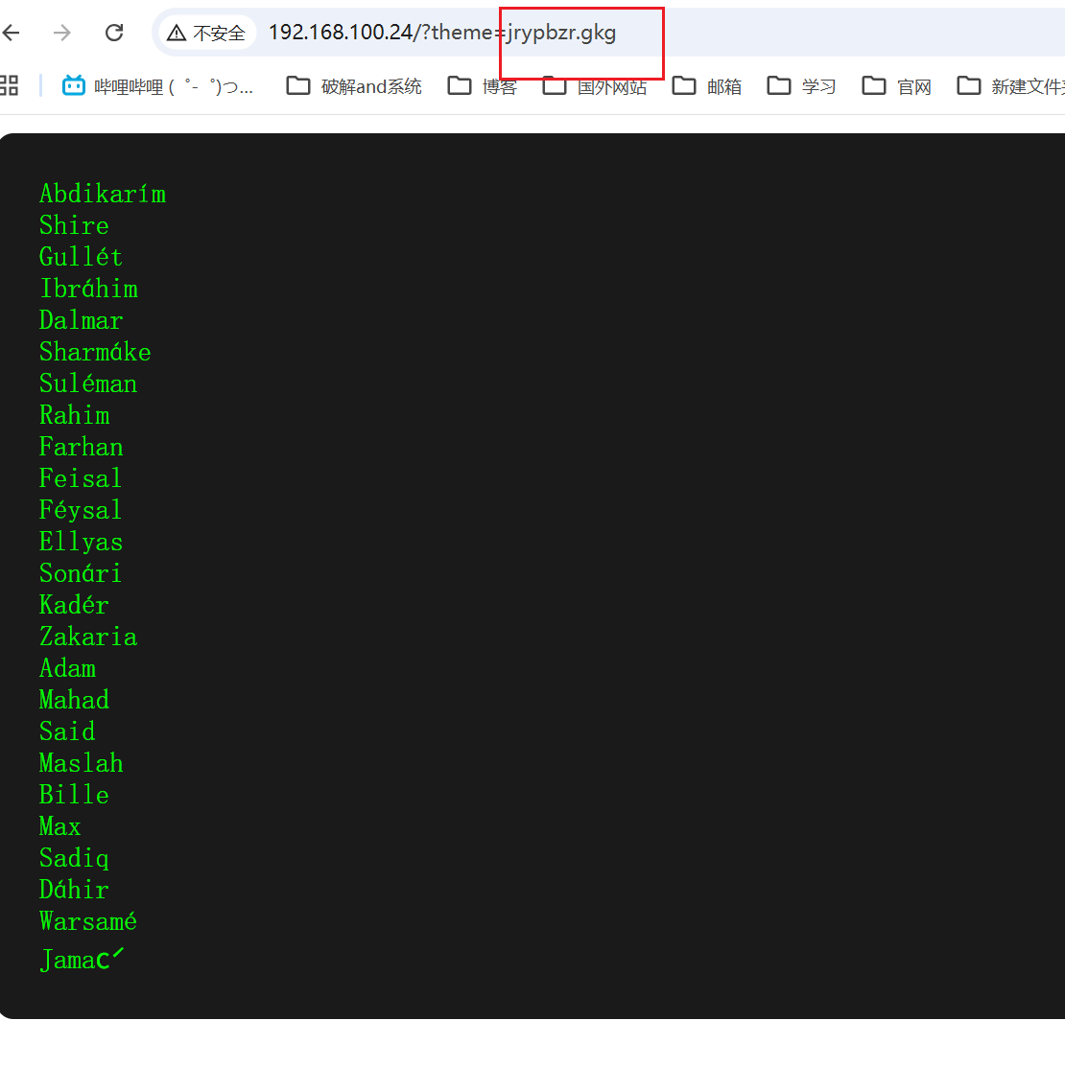Expand the 国外网站 bookmark folder

click(x=595, y=87)
